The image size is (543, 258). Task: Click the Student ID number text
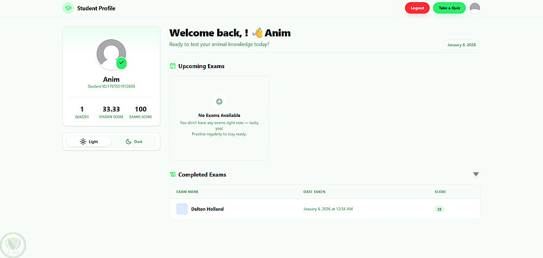pyautogui.click(x=111, y=86)
